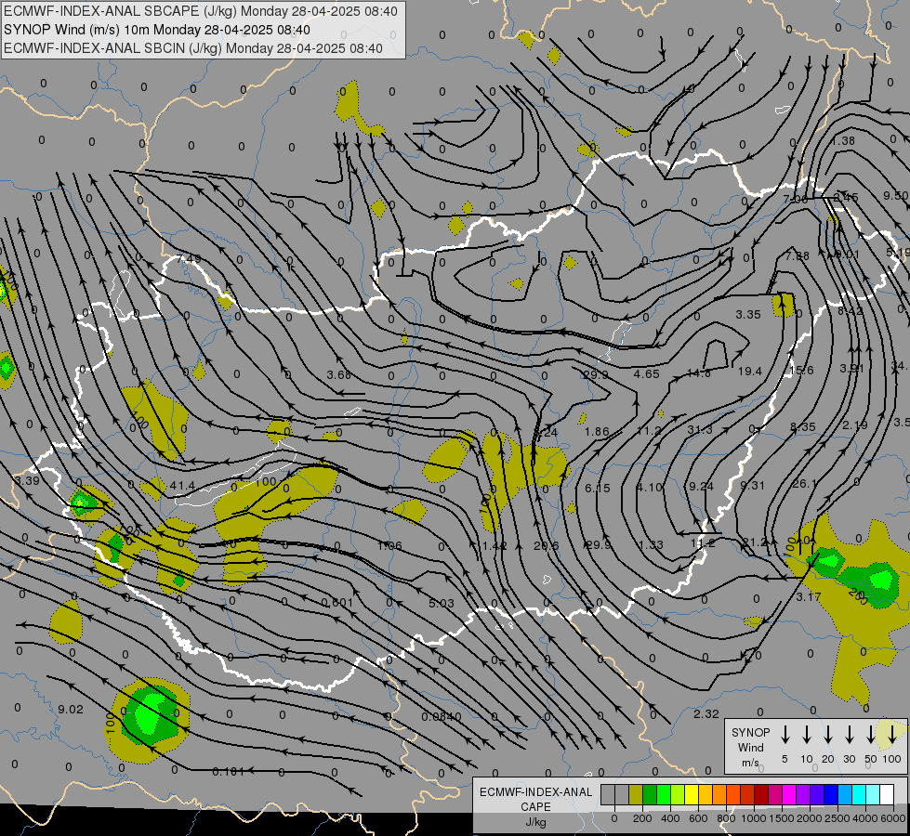Click the 9.24 value on the map
This screenshot has height=836, width=910.
pos(701,486)
